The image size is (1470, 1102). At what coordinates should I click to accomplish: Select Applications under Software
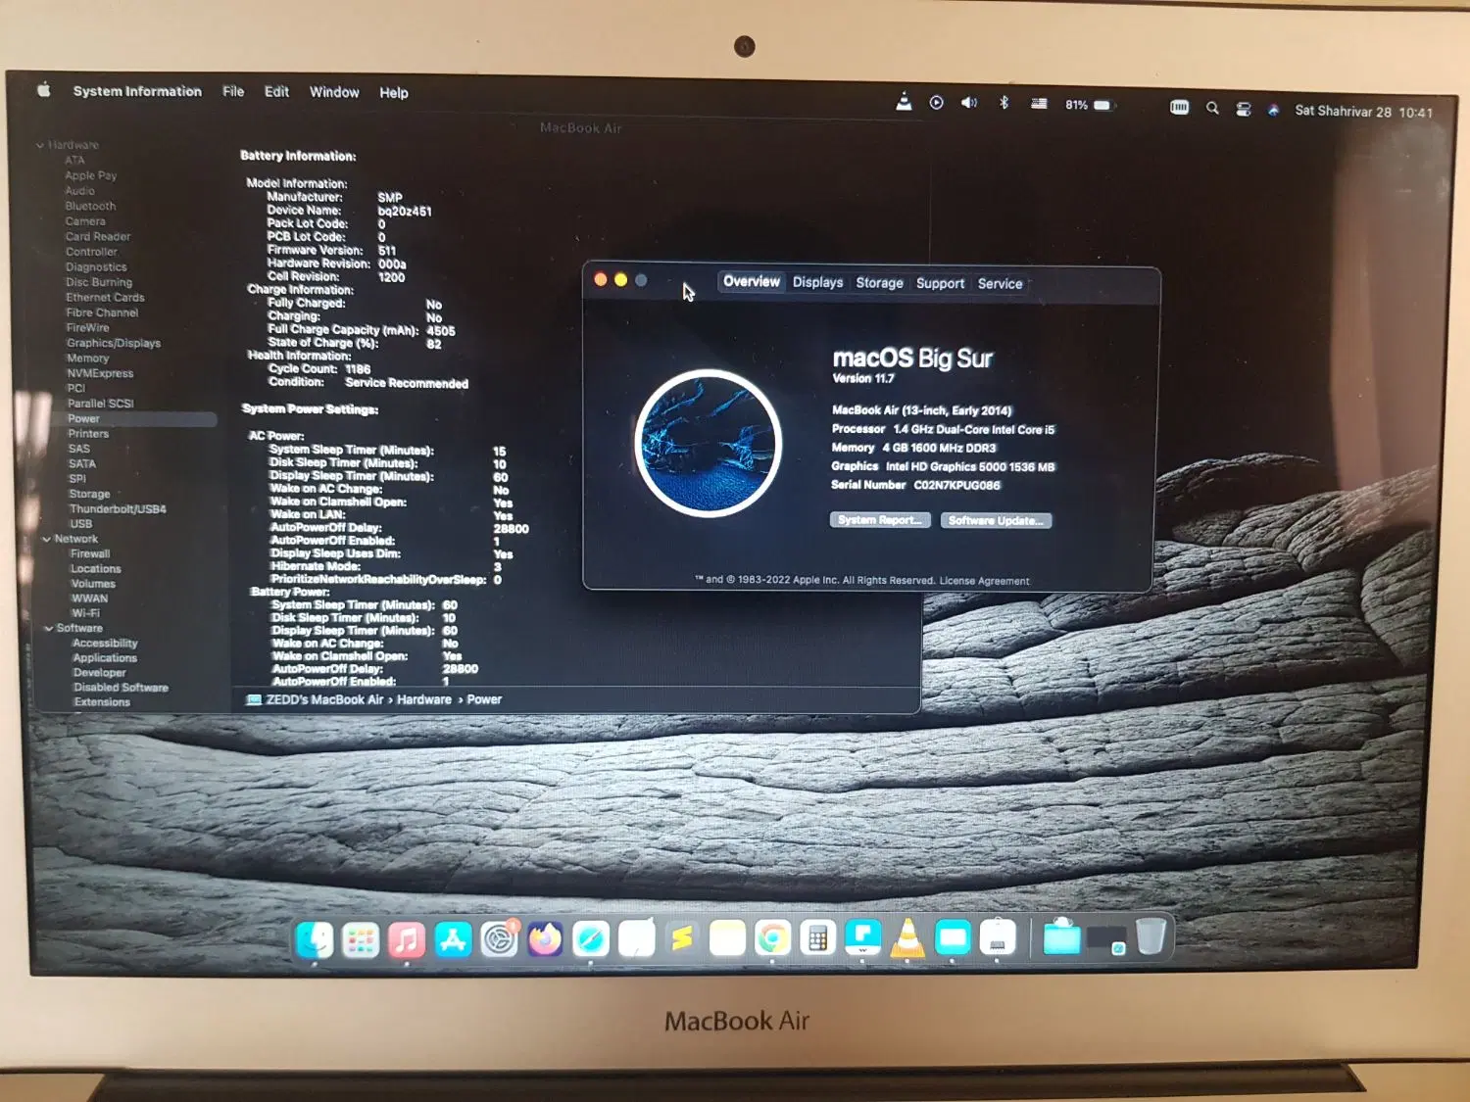(105, 658)
